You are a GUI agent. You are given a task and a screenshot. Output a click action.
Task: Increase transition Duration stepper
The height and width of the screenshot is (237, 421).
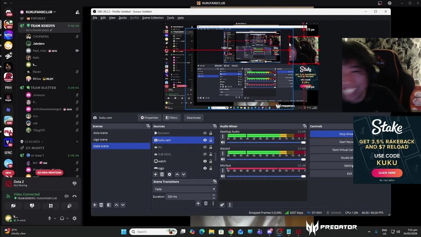213,195
